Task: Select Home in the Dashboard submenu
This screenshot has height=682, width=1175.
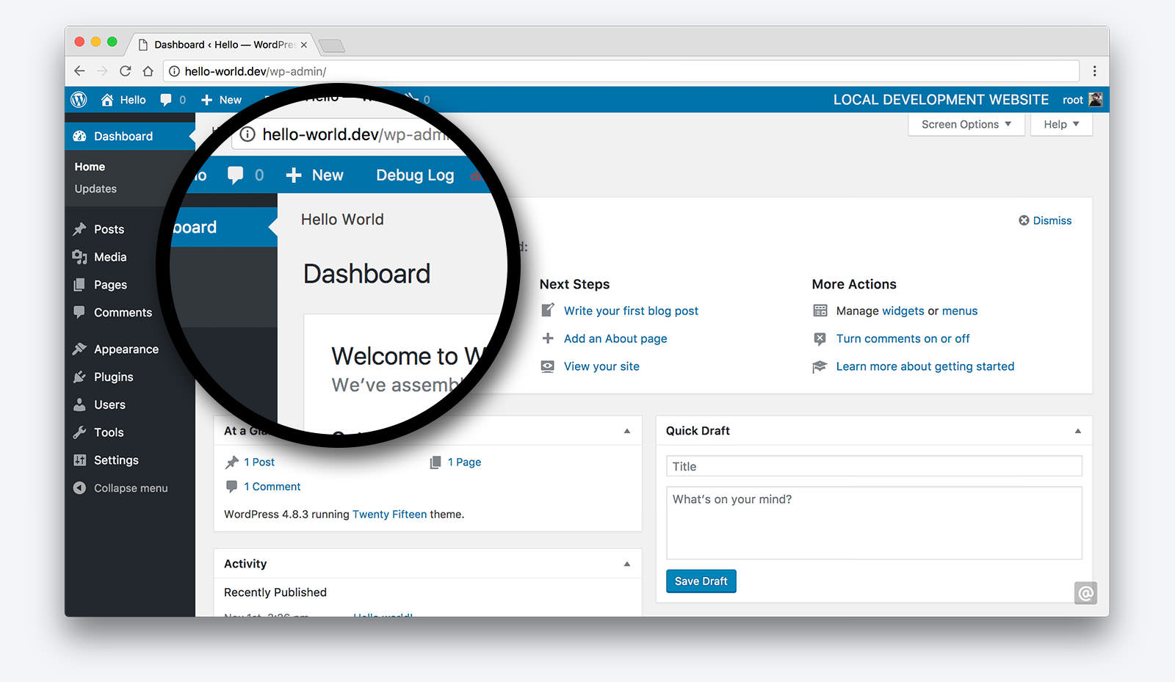Action: coord(90,167)
